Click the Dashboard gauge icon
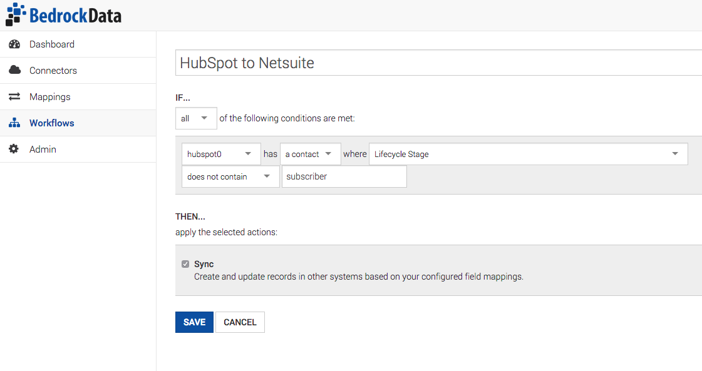 [14, 44]
